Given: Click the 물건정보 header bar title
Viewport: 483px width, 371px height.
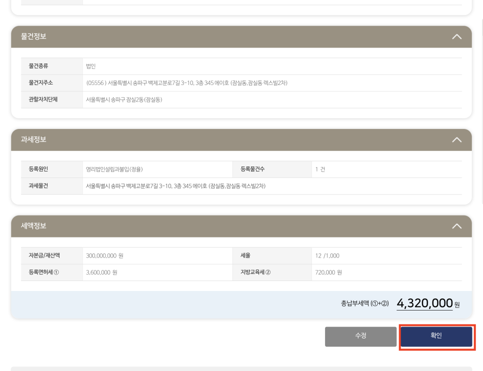Looking at the screenshot, I should pyautogui.click(x=33, y=36).
